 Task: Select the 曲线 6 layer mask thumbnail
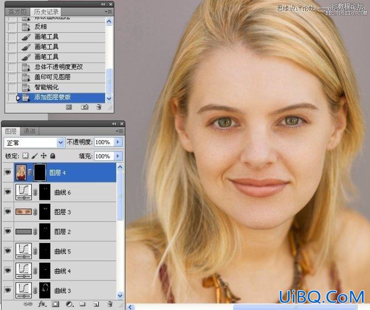[x=45, y=192]
